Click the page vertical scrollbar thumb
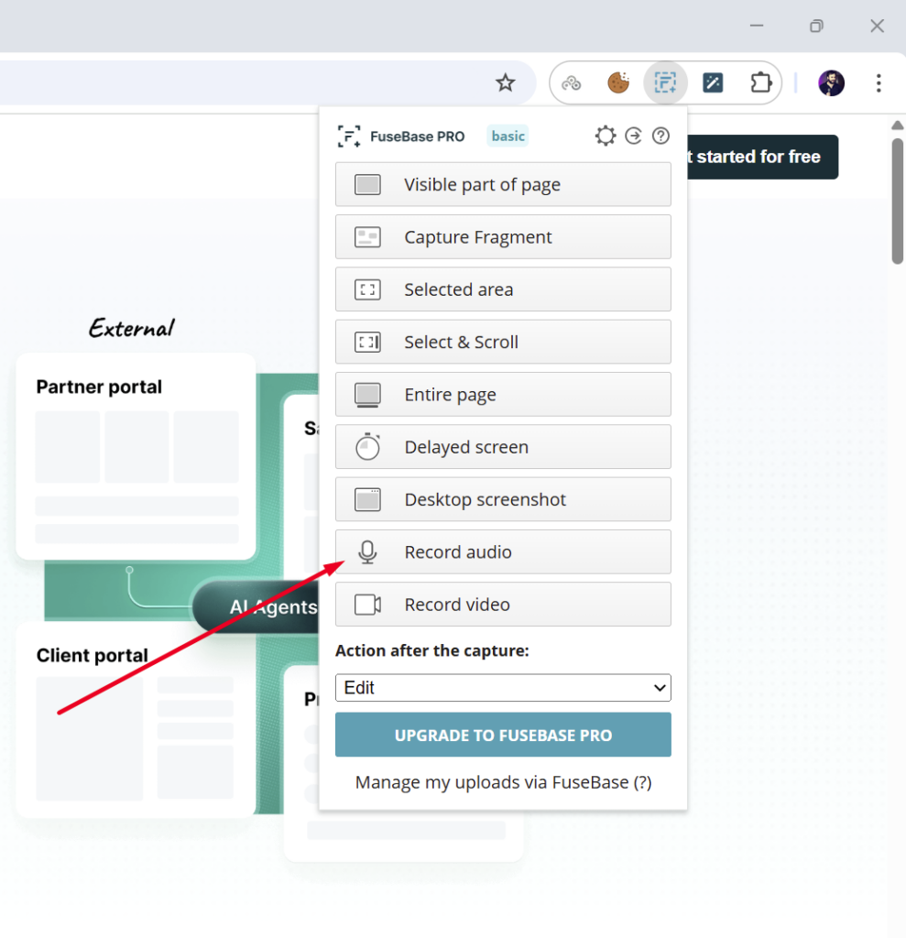The width and height of the screenshot is (906, 938). [897, 201]
